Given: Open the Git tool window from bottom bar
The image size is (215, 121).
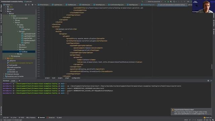Looking at the screenshot, I should (6, 118).
